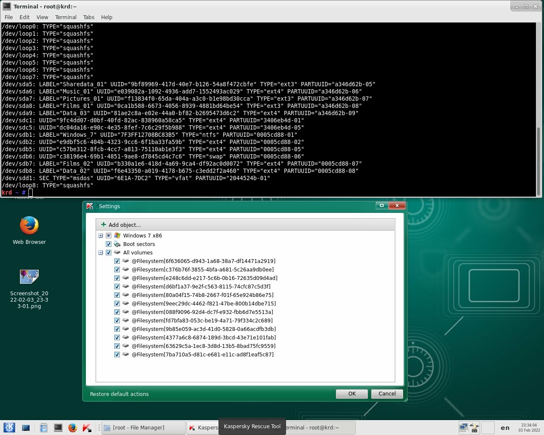Select the Filesystem[d6bf1a37-9e2f-c563-8115-74cfc87c5d3f] row
Image resolution: width=544 pixels, height=435 pixels.
pyautogui.click(x=201, y=286)
